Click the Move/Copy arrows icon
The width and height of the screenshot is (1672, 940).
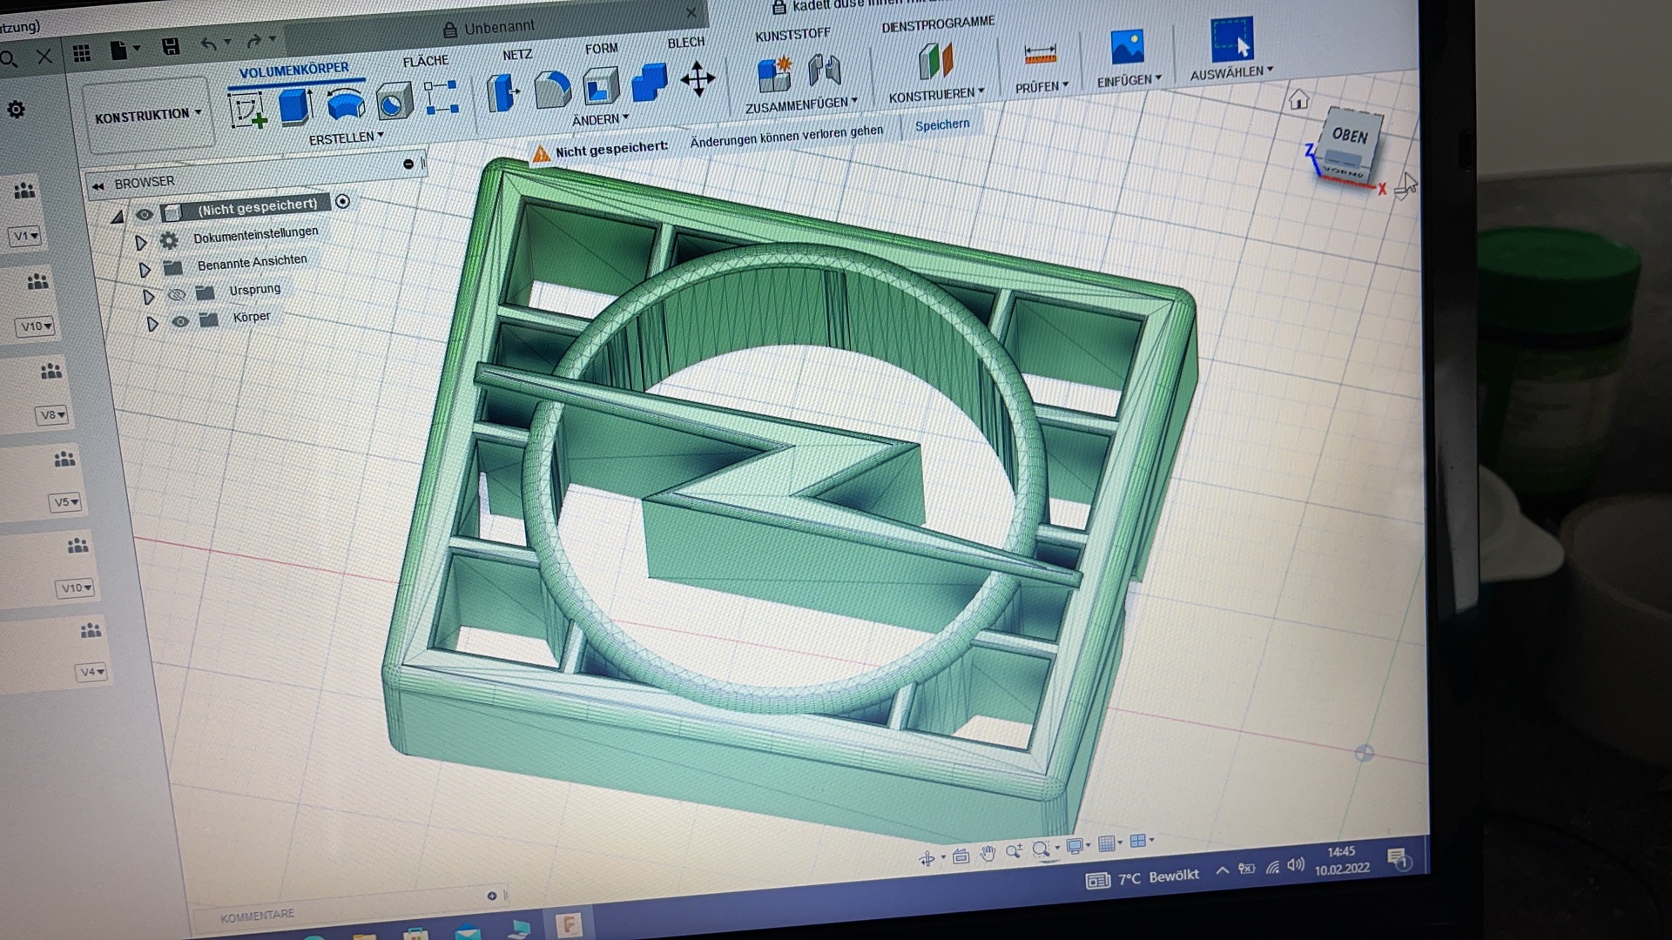pyautogui.click(x=698, y=80)
